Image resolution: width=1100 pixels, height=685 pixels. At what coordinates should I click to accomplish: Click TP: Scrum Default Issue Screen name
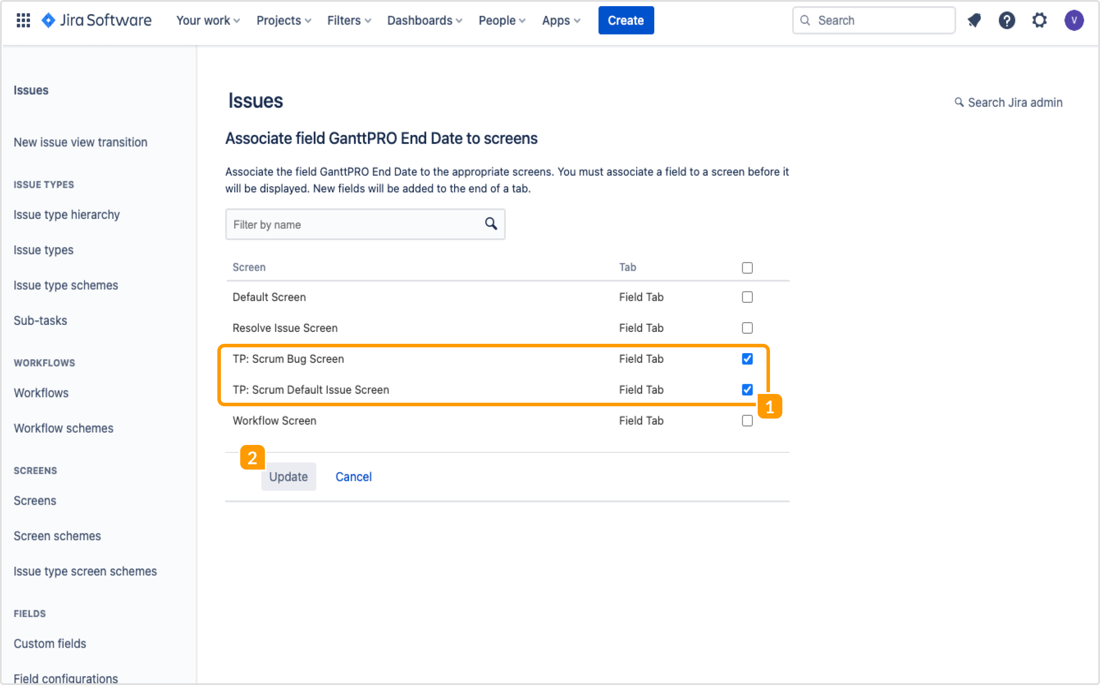point(311,390)
